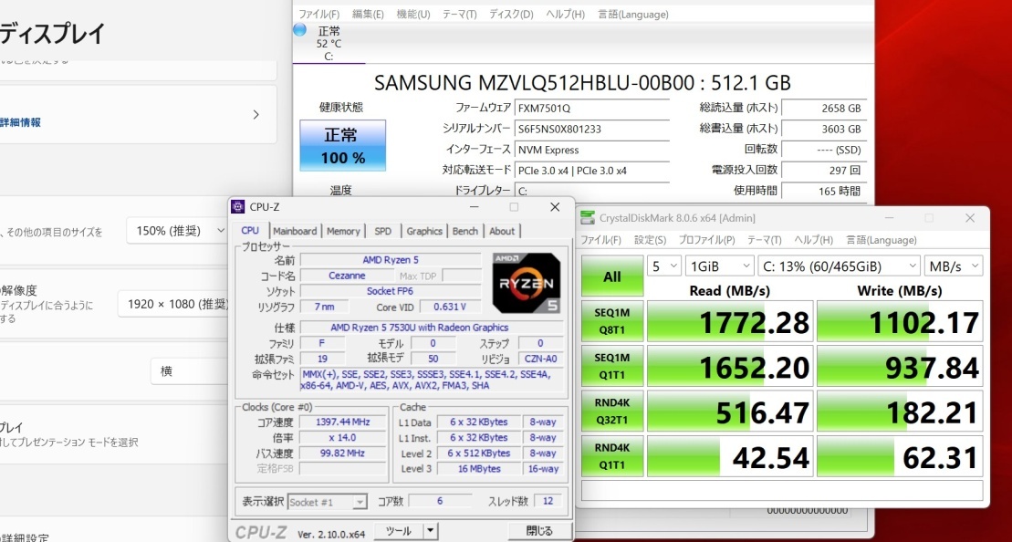Click the CPU-Z title bar icon

click(238, 207)
